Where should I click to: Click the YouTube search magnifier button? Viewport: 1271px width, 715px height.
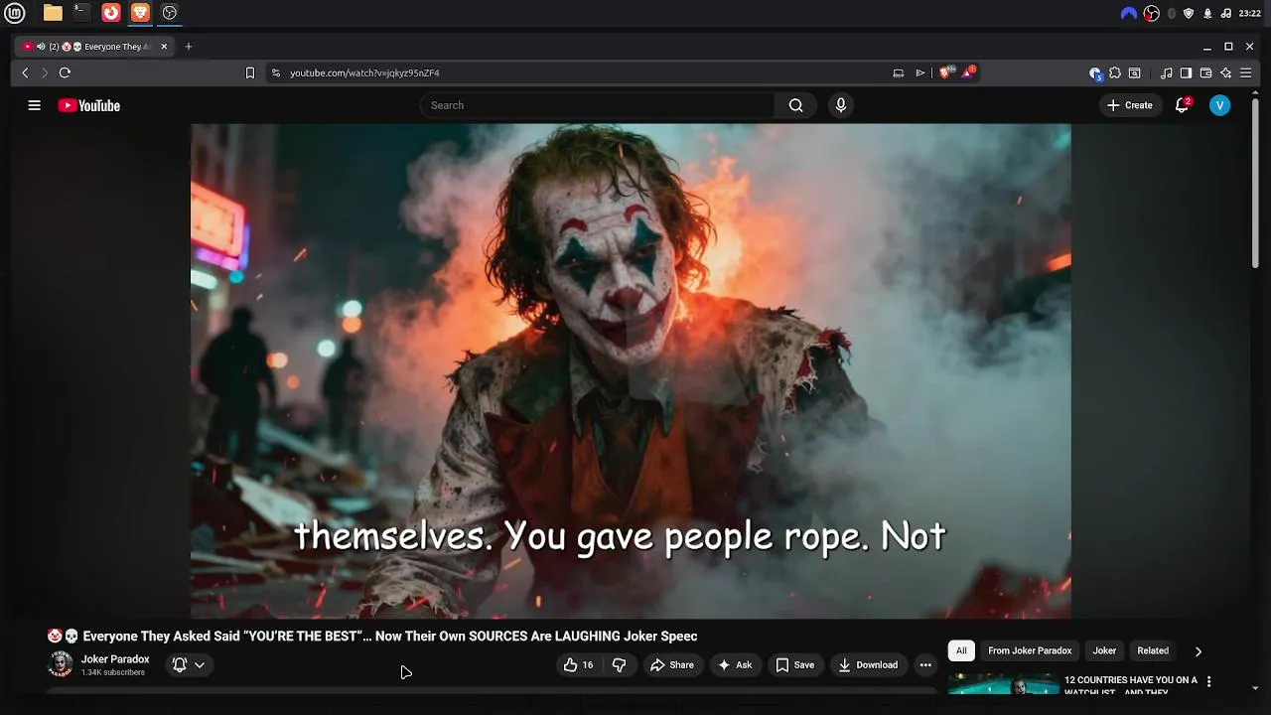(795, 105)
